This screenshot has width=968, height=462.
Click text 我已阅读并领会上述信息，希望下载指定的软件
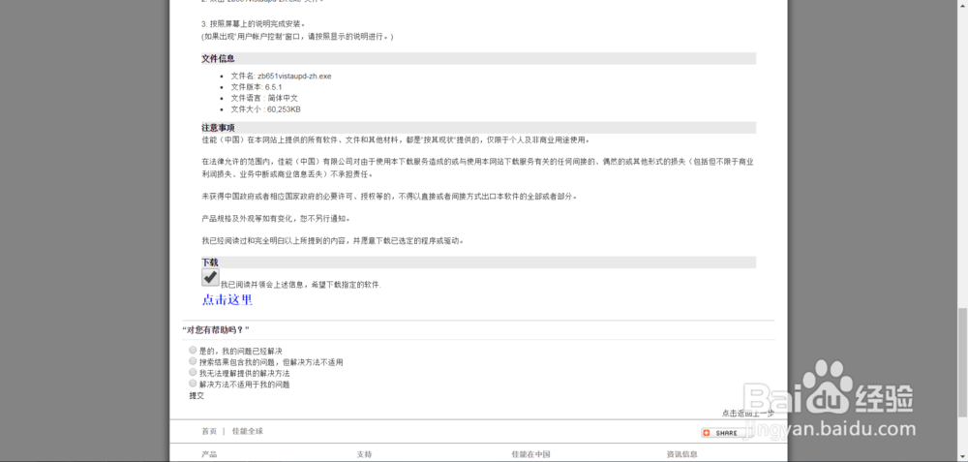coord(301,285)
